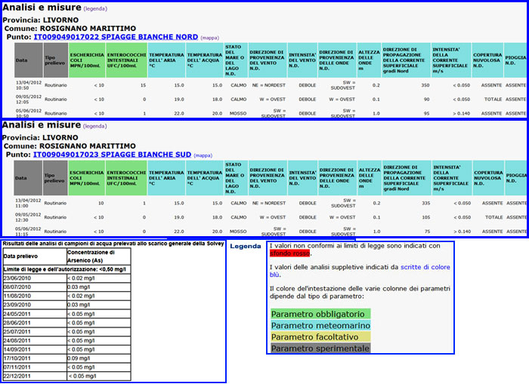Click 'INTENSITA' DELLA CORRENTE SUPERFICIALE' header in Nord table
Image resolution: width=529 pixels, height=384 pixels.
[451, 60]
